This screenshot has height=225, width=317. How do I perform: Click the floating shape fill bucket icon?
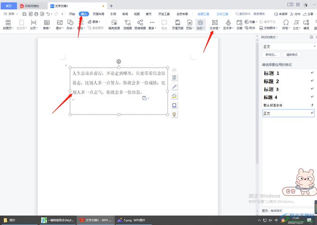174,96
